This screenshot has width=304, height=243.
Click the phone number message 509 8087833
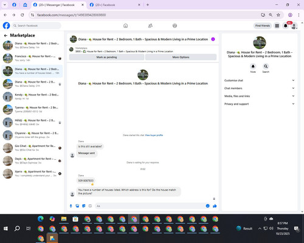point(86,180)
